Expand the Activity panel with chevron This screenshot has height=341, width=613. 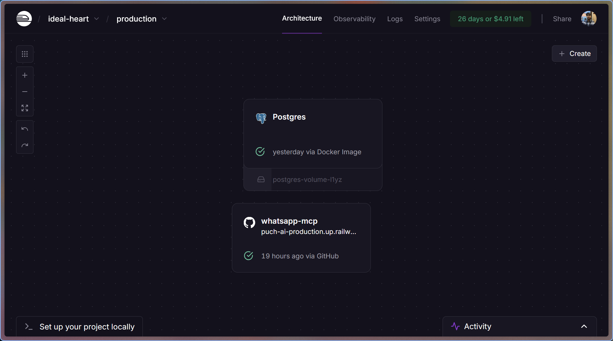584,326
